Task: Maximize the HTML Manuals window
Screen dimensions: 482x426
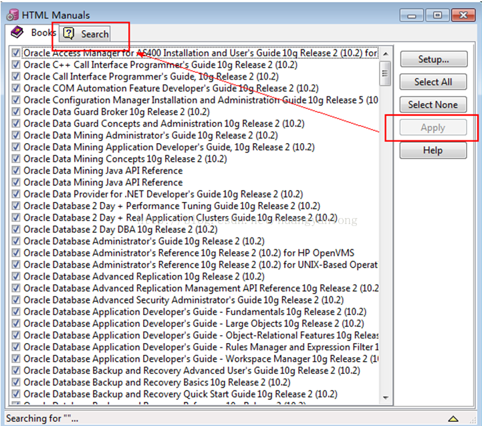Action: pos(437,15)
